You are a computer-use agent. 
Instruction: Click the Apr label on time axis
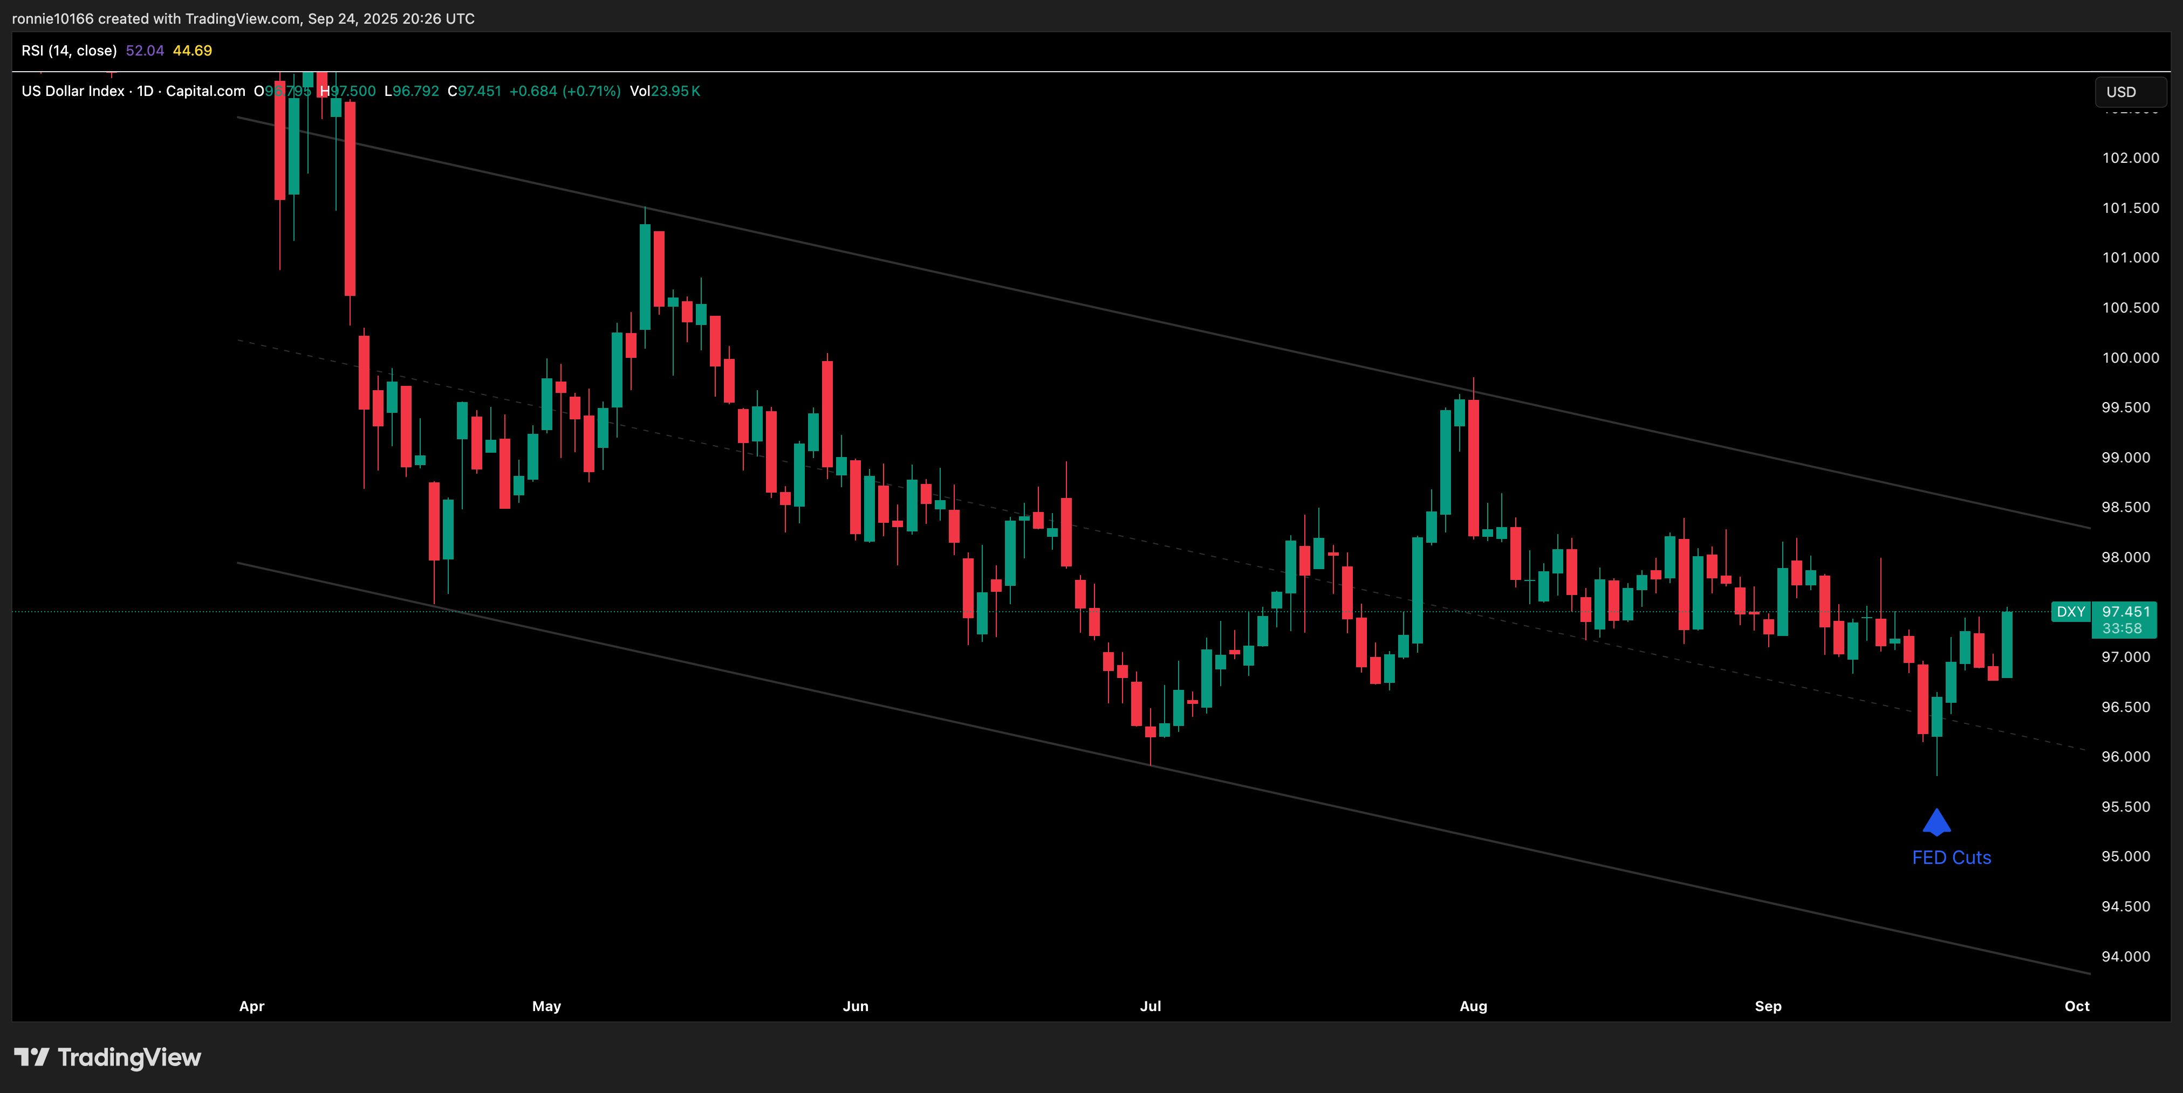[x=252, y=1006]
